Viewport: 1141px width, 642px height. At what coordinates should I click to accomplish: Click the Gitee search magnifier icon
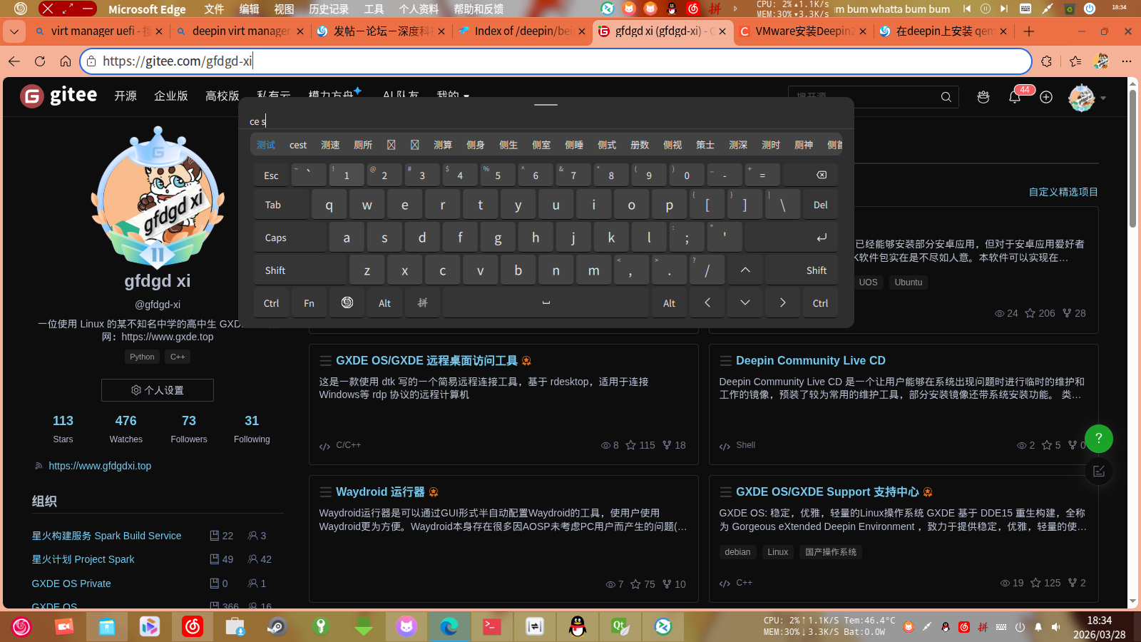pos(946,97)
